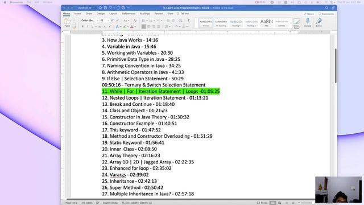Viewport: 364px width, 205px height.
Task: Switch to the Draw tab
Action: [x=89, y=14]
